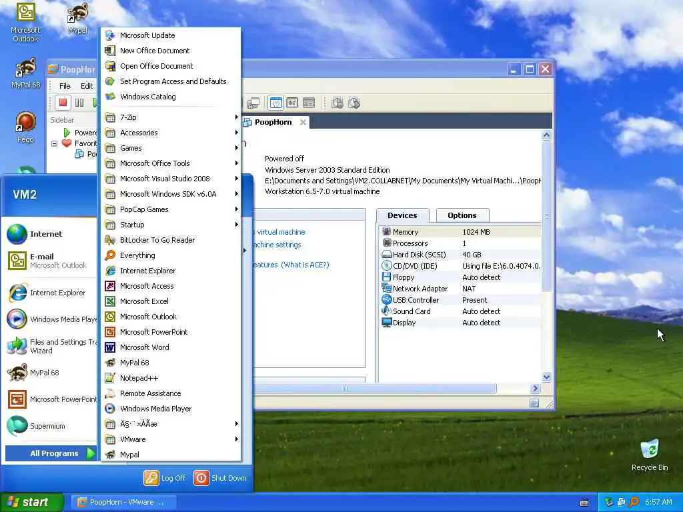Click Open Office Document entry
The image size is (683, 512).
point(171,66)
